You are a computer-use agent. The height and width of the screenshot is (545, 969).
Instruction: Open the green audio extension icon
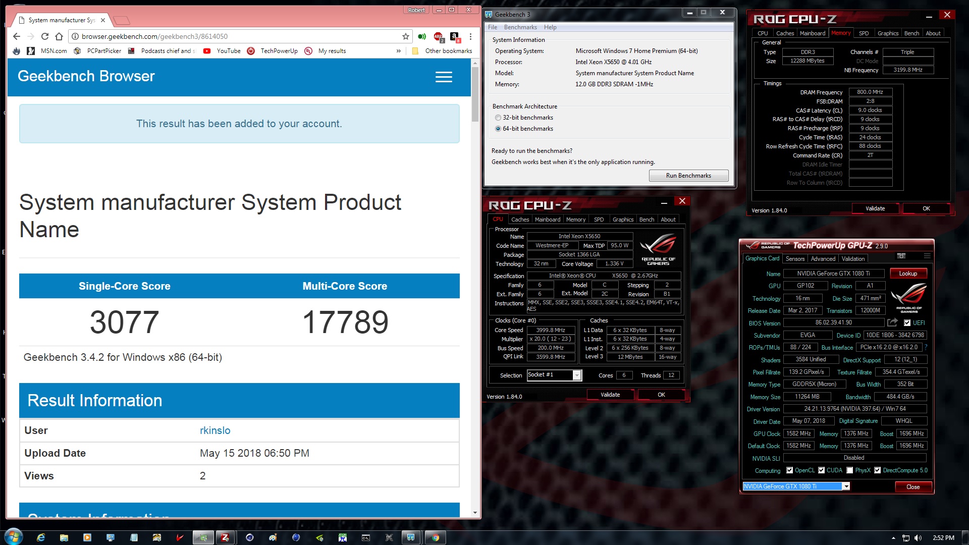tap(422, 36)
